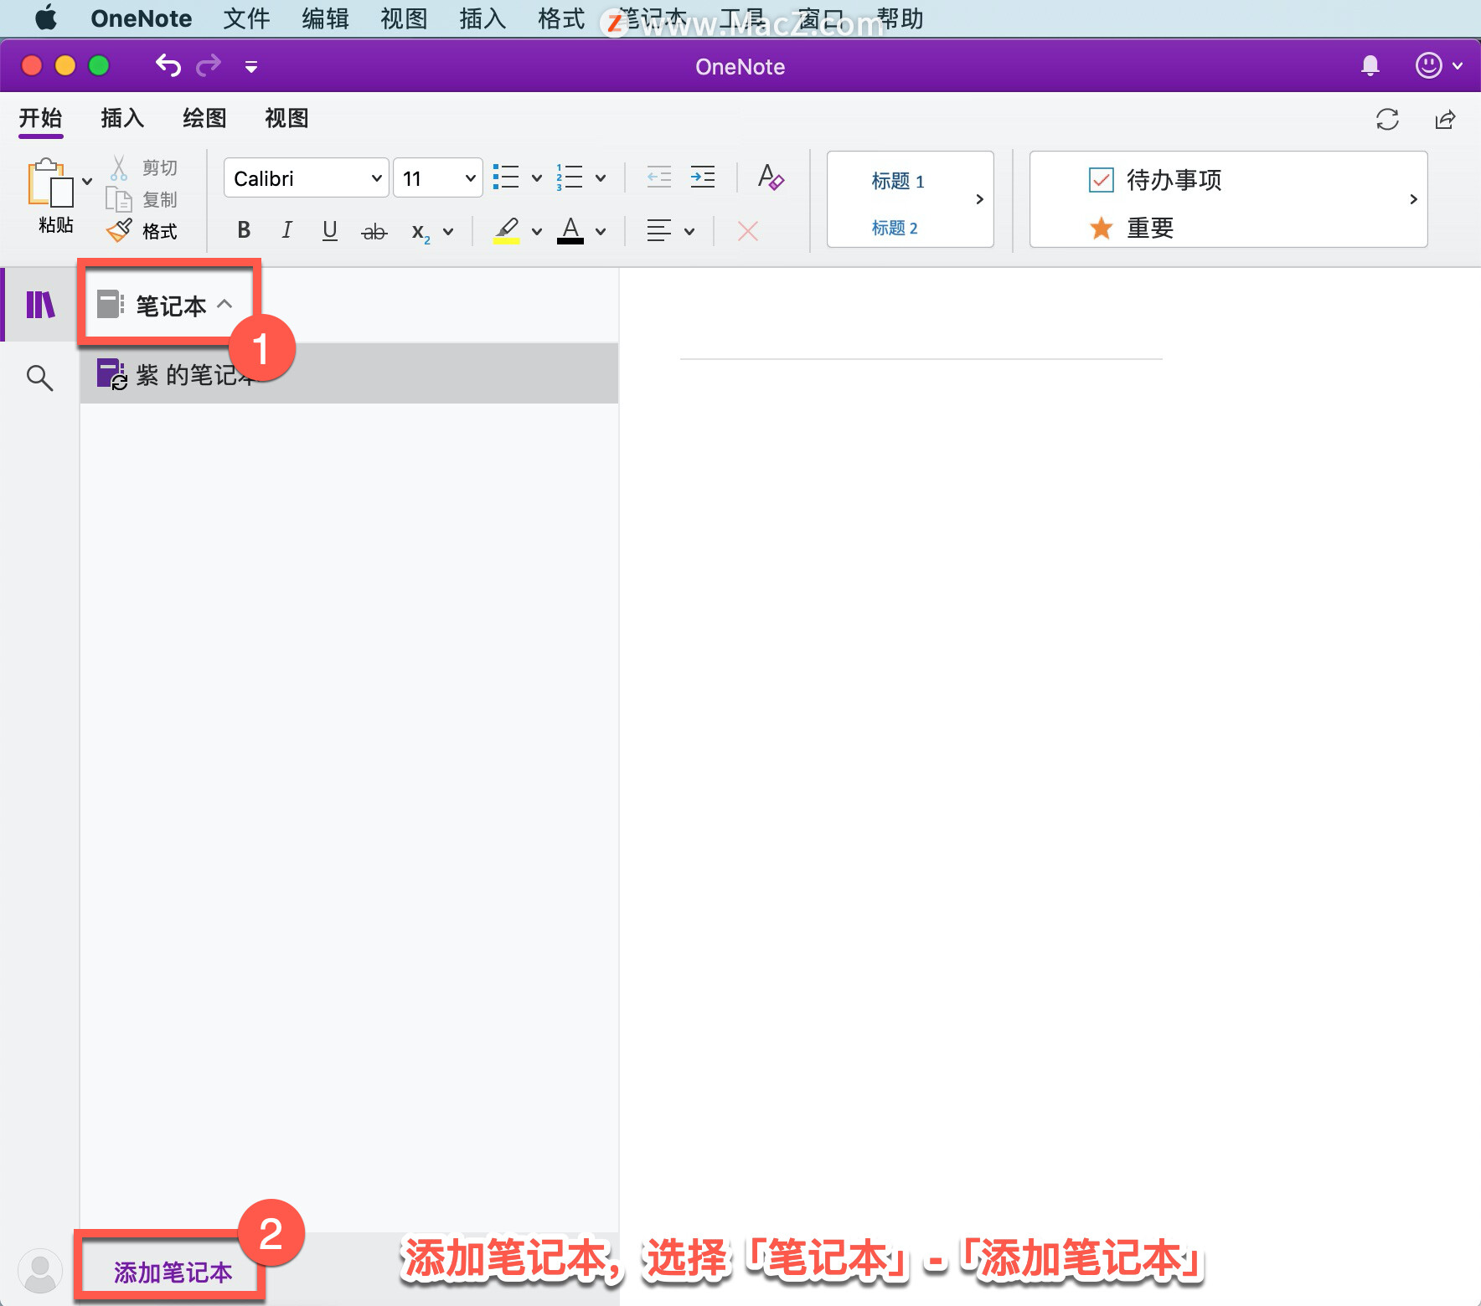The image size is (1481, 1306).
Task: Expand the heading styles gallery
Action: [979, 199]
